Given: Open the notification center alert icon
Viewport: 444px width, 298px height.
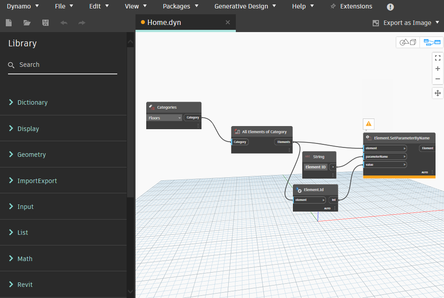Looking at the screenshot, I should pos(390,7).
